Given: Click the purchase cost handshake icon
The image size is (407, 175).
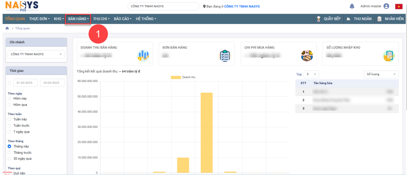Looking at the screenshot, I should (x=307, y=56).
